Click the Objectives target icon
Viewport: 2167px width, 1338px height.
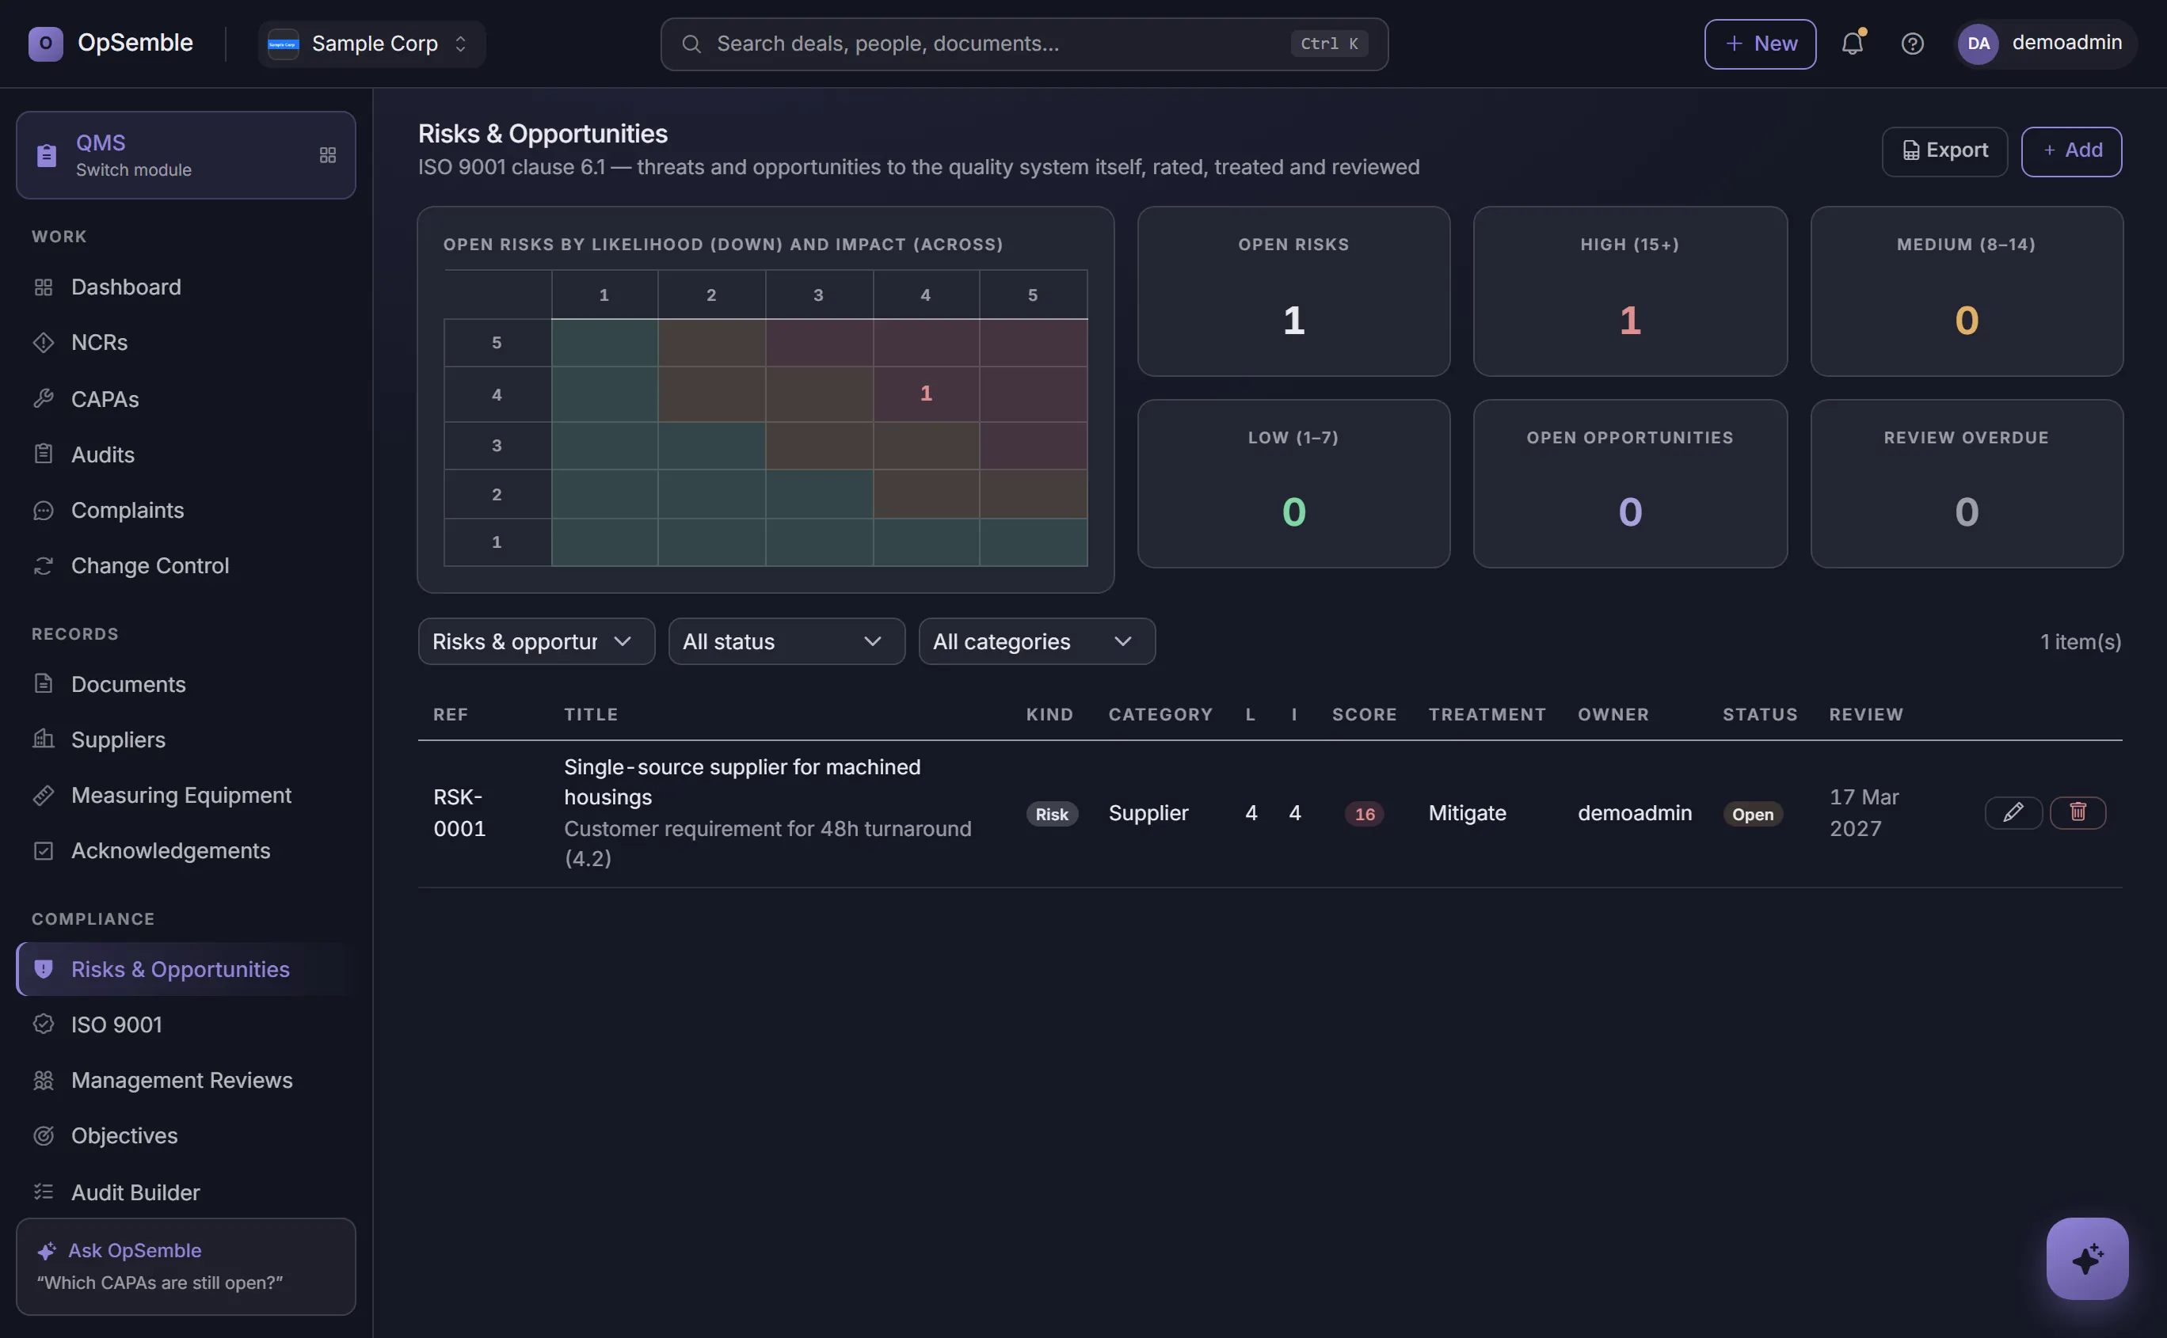pyautogui.click(x=44, y=1135)
